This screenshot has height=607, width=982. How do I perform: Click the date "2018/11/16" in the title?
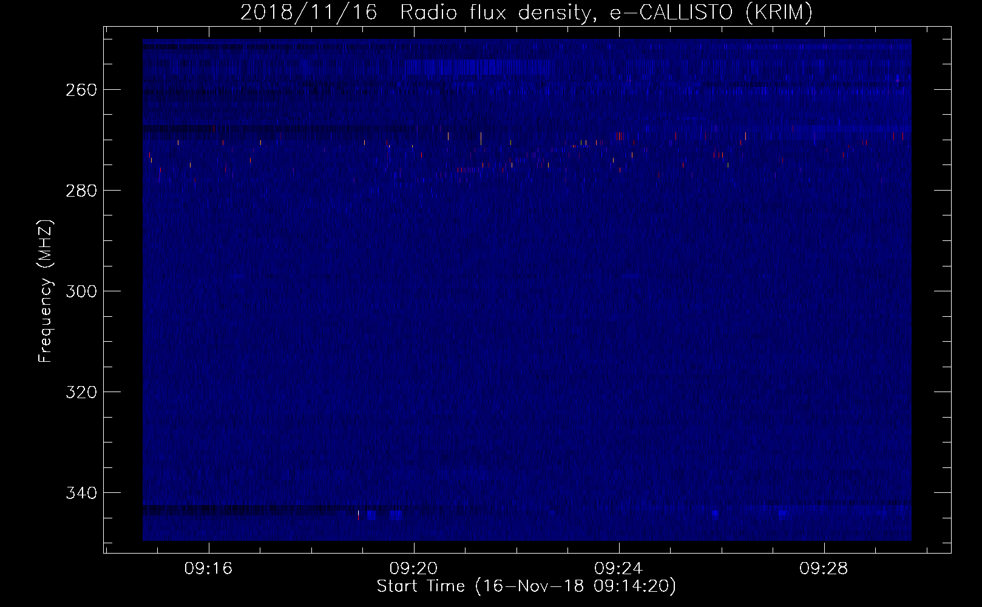(x=308, y=13)
